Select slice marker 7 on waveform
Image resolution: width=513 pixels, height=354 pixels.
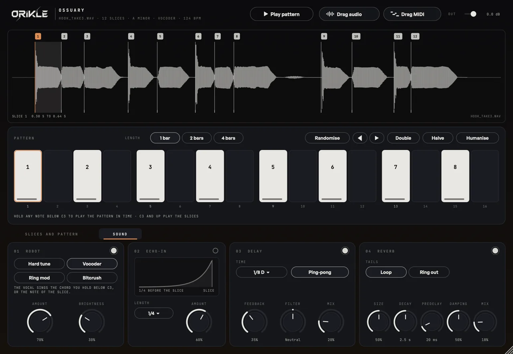point(218,36)
